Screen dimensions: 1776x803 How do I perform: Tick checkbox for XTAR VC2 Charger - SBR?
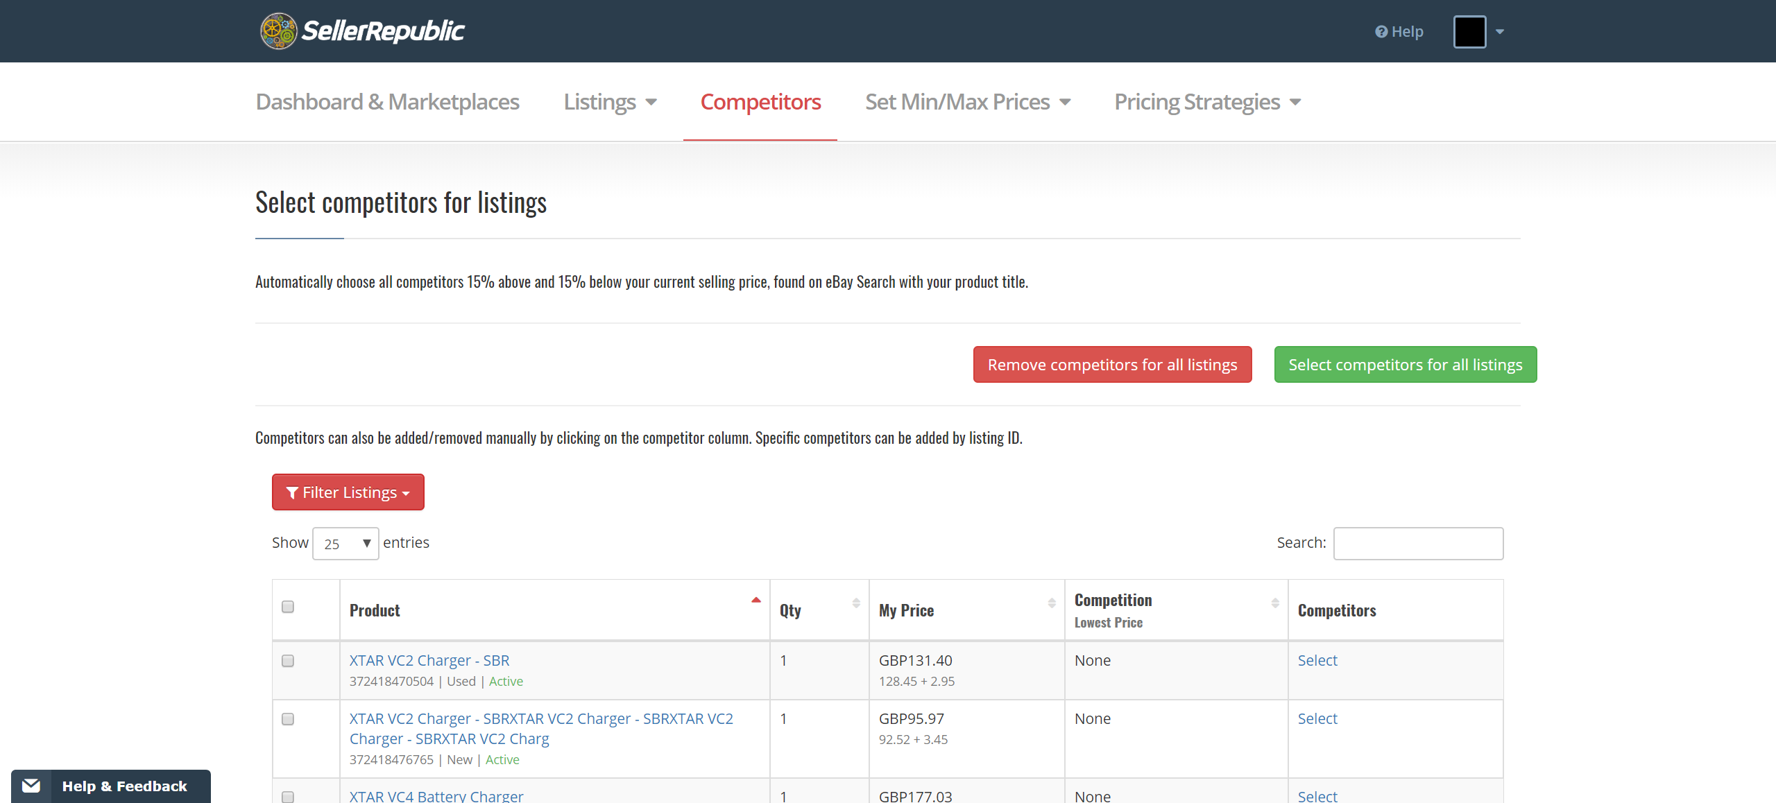click(x=288, y=661)
